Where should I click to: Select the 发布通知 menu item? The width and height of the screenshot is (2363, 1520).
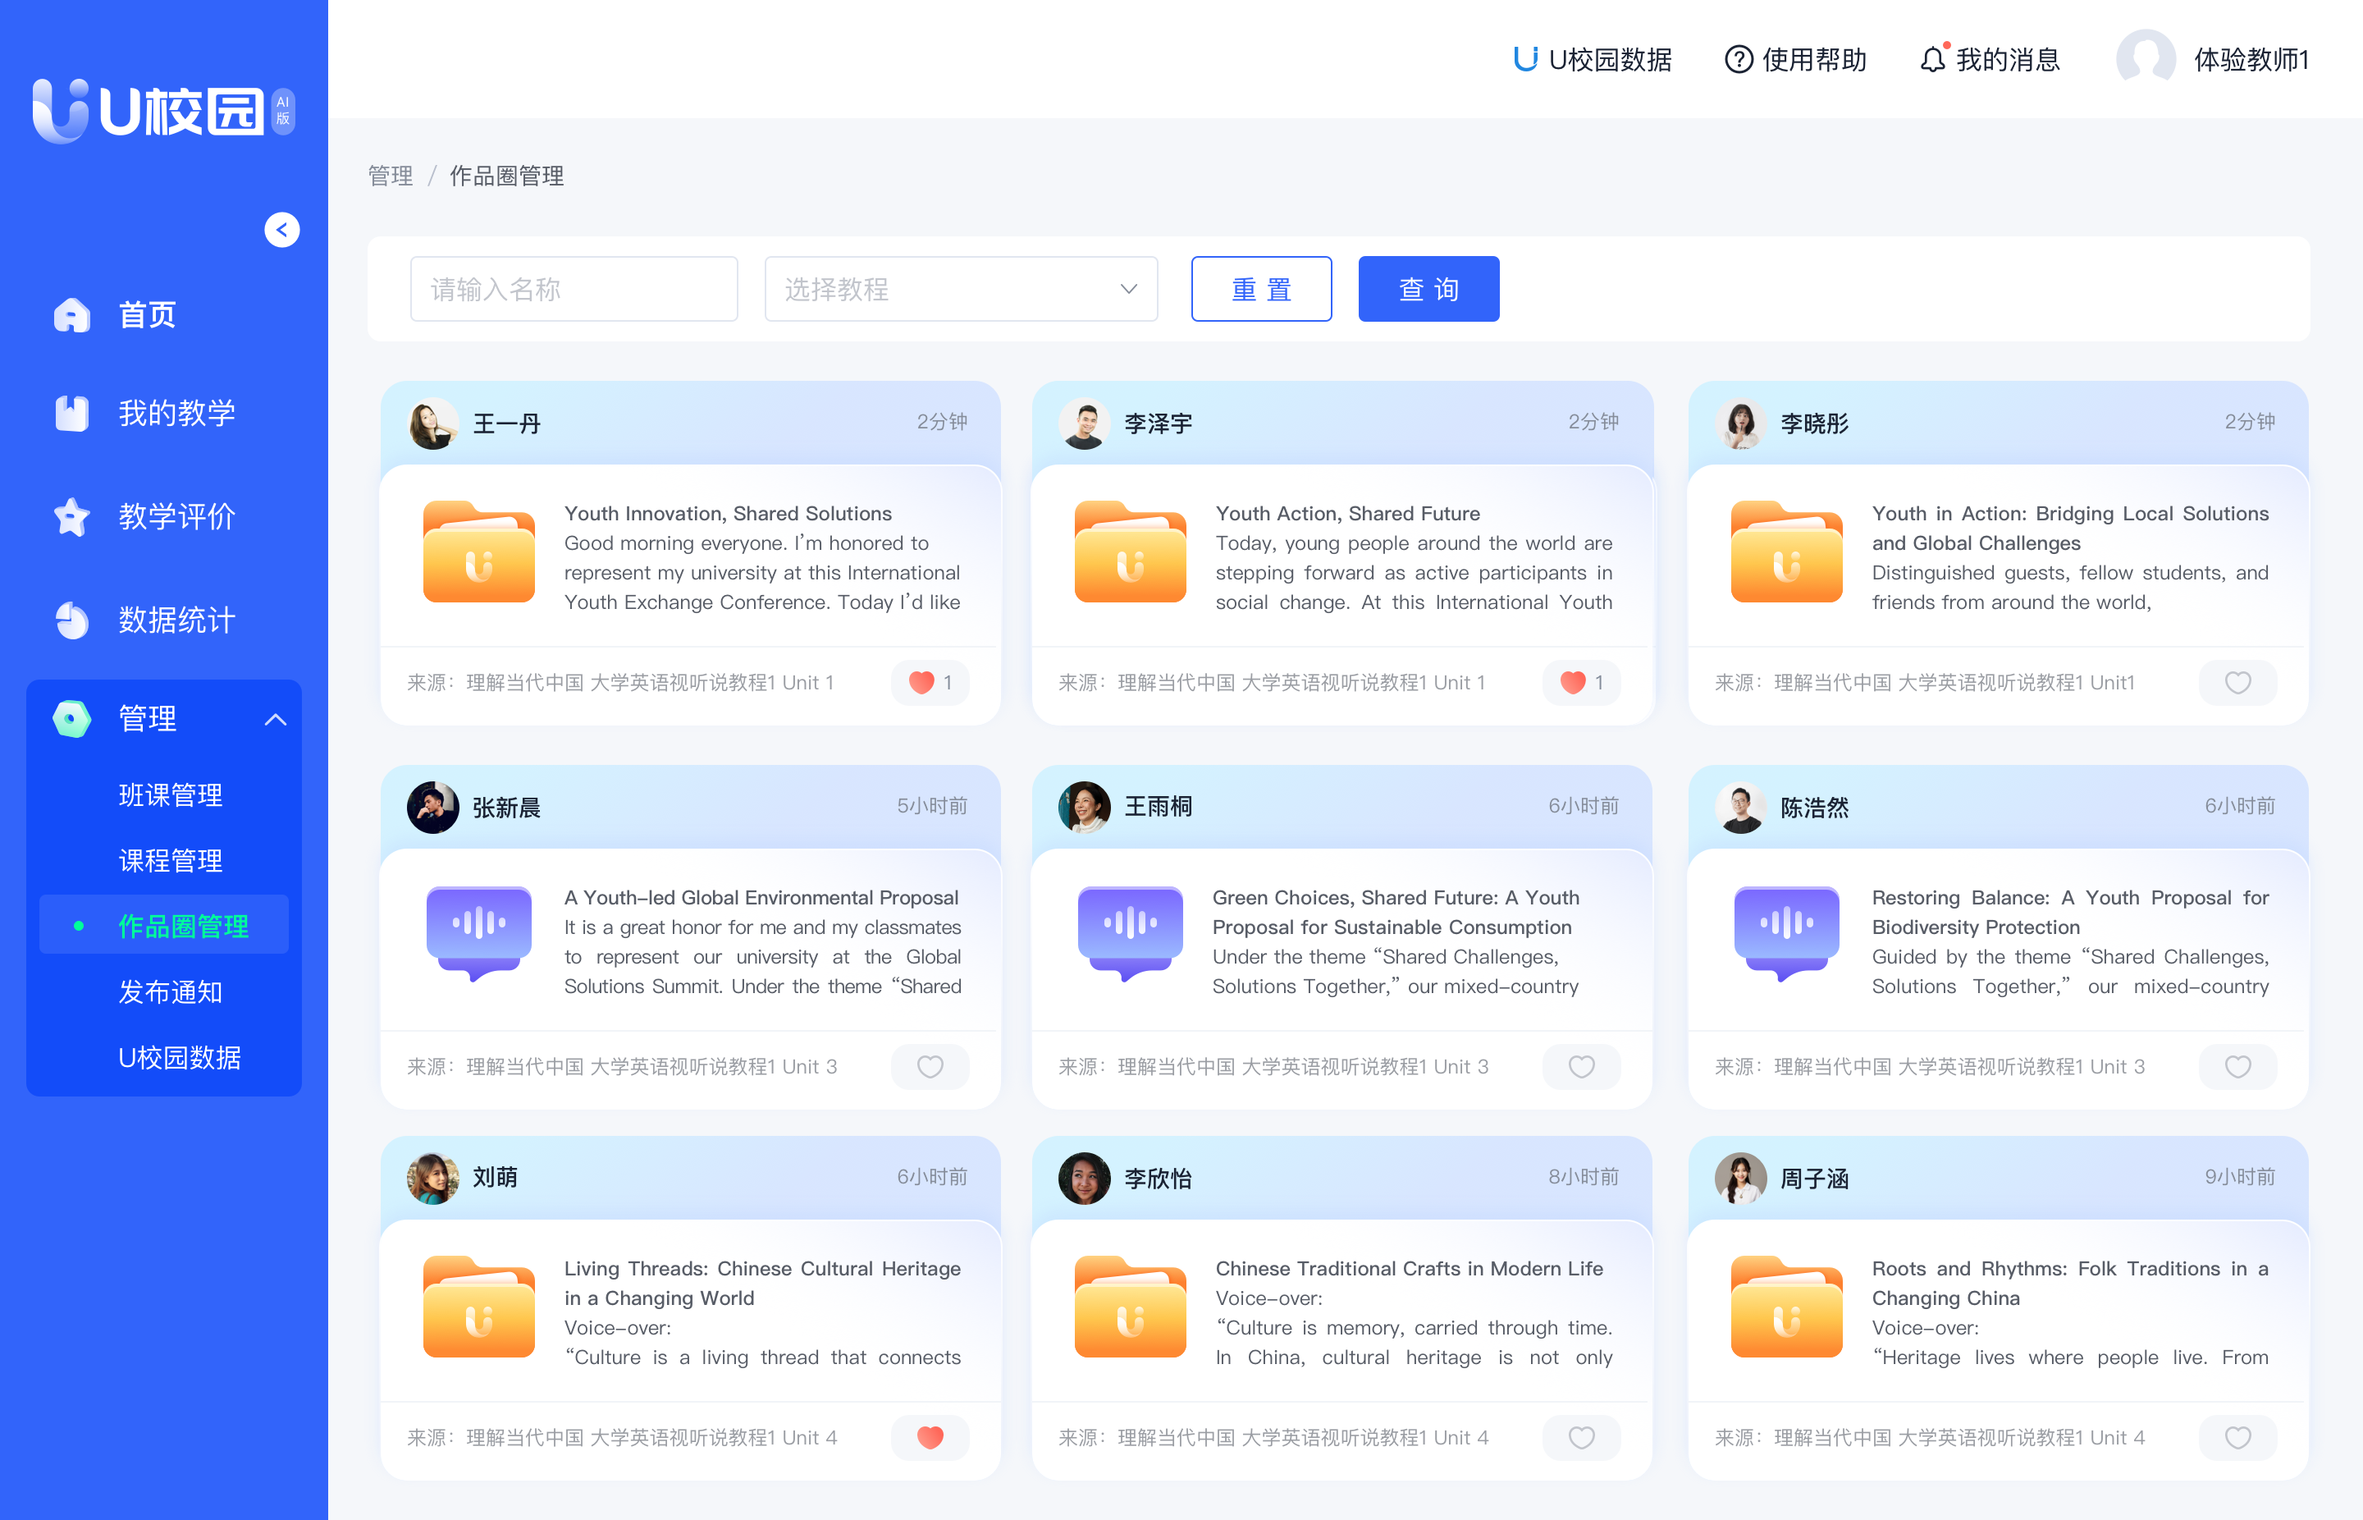coord(170,992)
